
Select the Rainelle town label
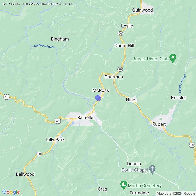point(85,117)
